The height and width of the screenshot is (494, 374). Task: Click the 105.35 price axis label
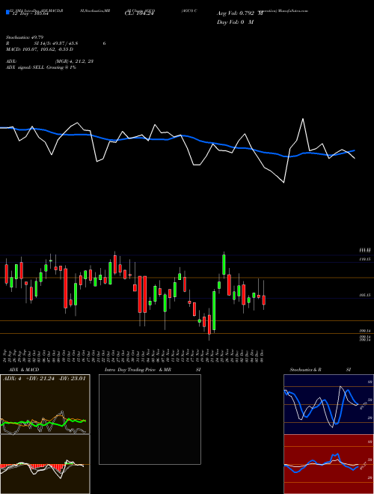point(364,296)
